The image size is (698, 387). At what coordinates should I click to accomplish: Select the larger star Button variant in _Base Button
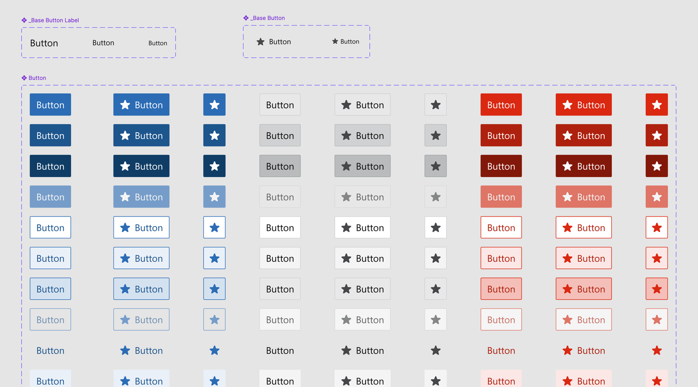(274, 42)
